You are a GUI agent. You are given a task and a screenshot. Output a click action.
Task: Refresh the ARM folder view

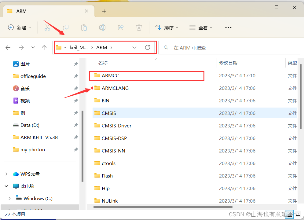[x=148, y=47]
